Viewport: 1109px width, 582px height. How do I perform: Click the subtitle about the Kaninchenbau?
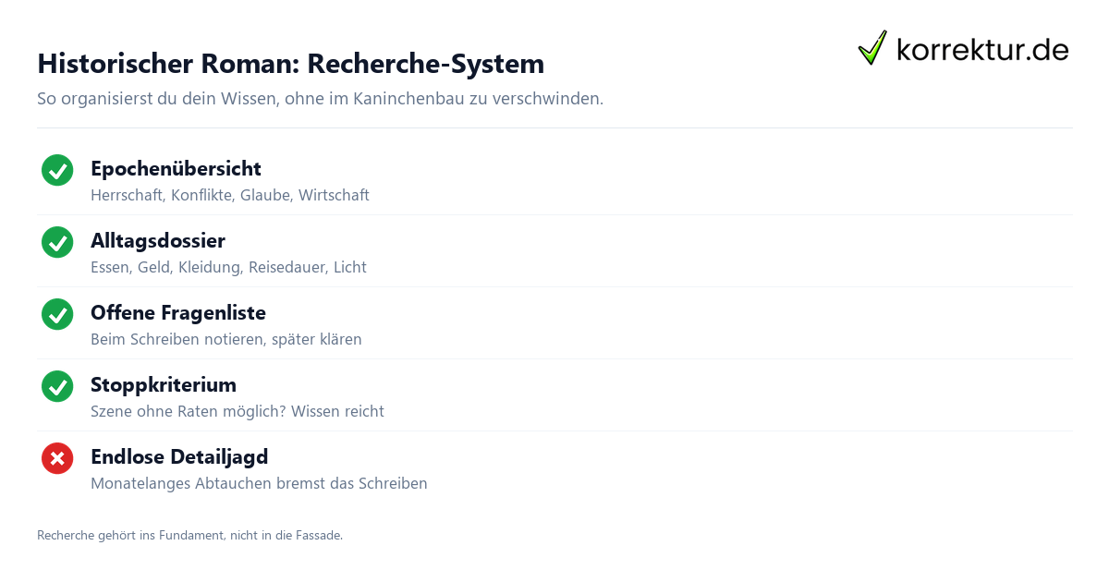pyautogui.click(x=320, y=98)
